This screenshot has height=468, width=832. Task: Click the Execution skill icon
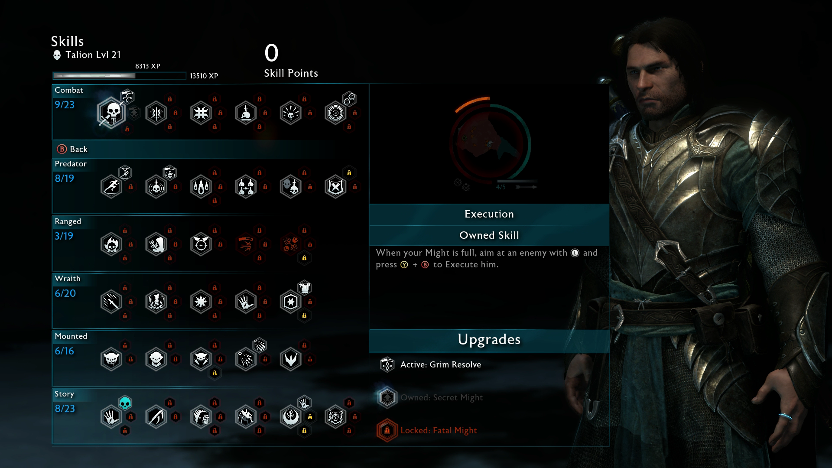coord(111,113)
